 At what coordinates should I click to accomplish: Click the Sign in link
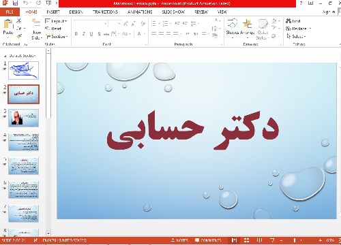(x=329, y=12)
